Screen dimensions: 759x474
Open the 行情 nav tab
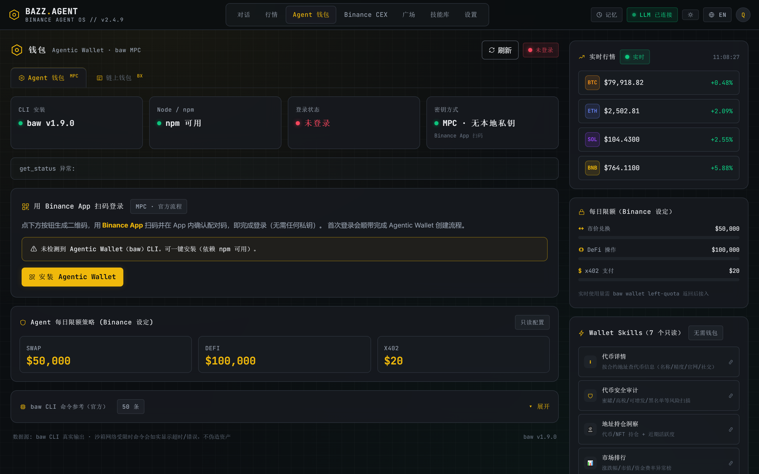point(271,15)
